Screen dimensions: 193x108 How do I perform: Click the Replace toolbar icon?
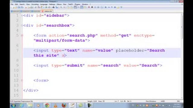click(x=57, y=7)
